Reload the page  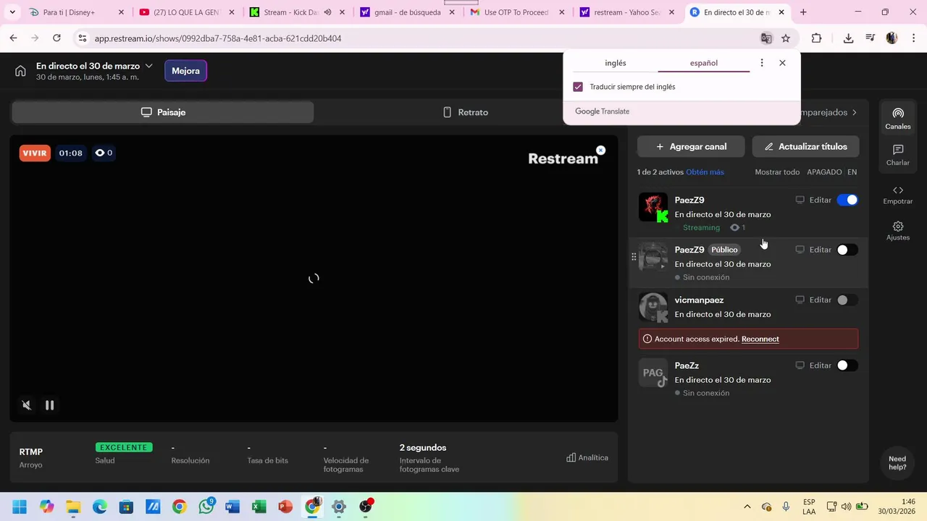56,38
